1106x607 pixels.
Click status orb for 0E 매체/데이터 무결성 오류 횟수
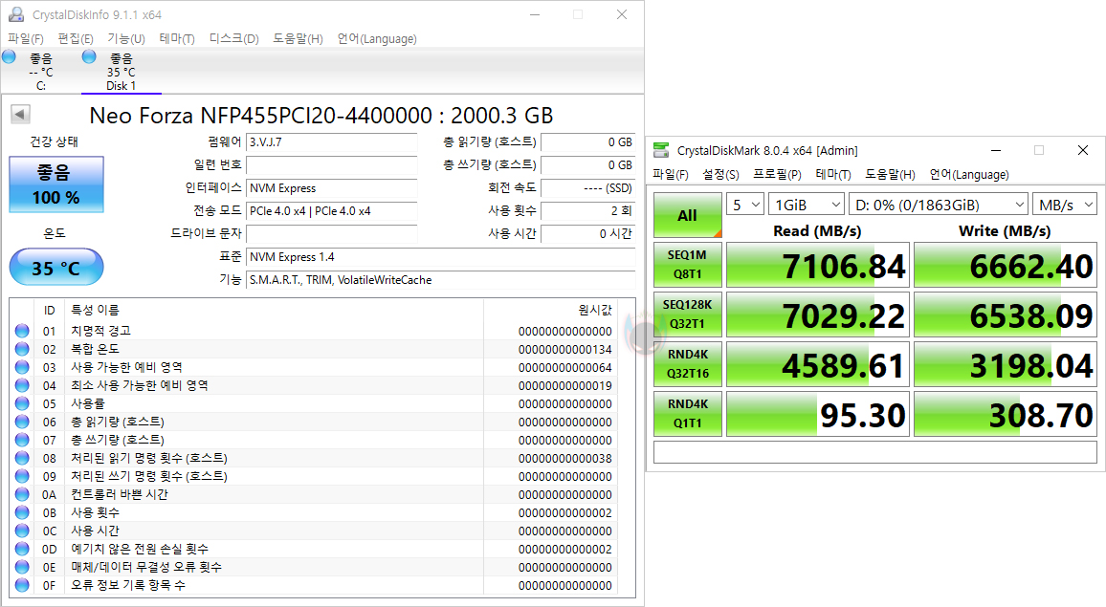tap(22, 567)
